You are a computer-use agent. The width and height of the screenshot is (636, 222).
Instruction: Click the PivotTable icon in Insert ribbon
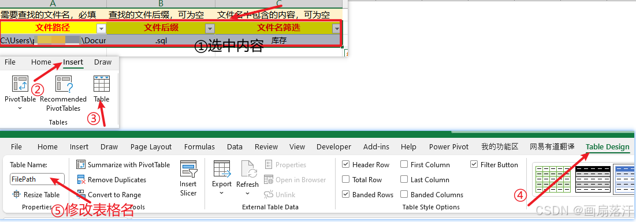pyautogui.click(x=20, y=84)
